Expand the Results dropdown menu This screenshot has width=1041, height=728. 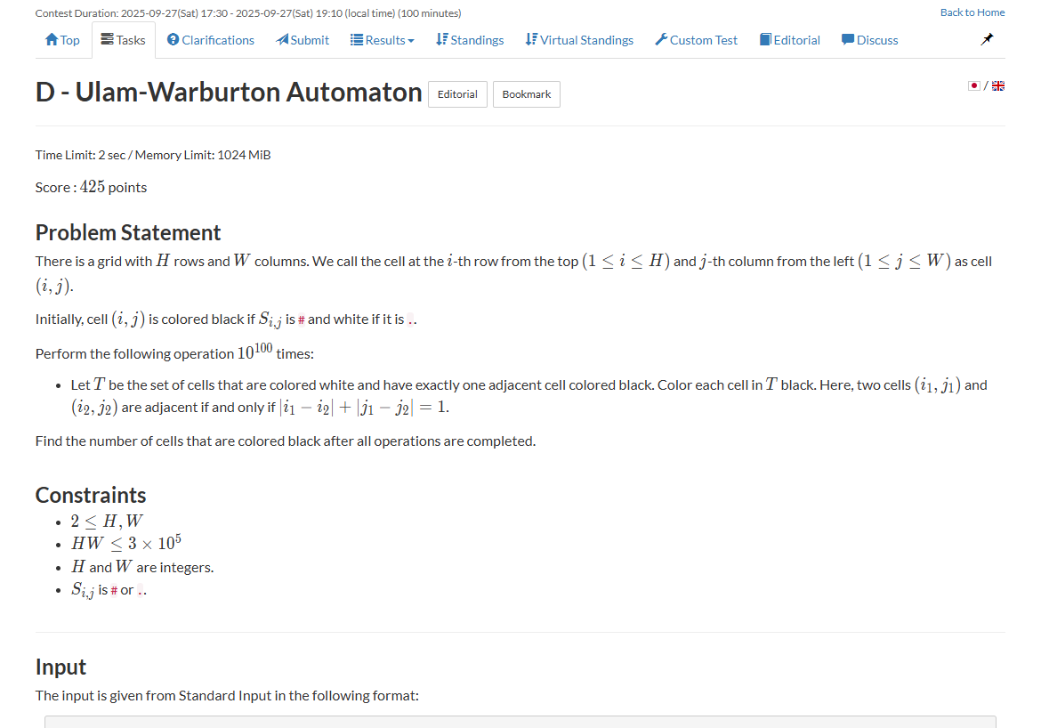(x=383, y=40)
